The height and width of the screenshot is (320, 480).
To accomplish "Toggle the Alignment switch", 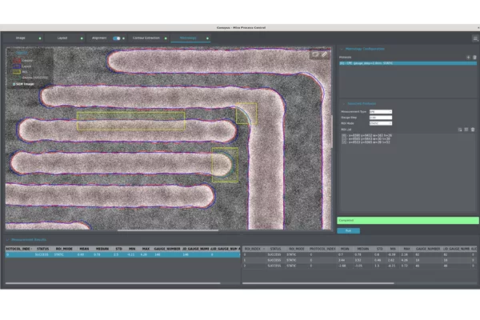I will coord(117,38).
